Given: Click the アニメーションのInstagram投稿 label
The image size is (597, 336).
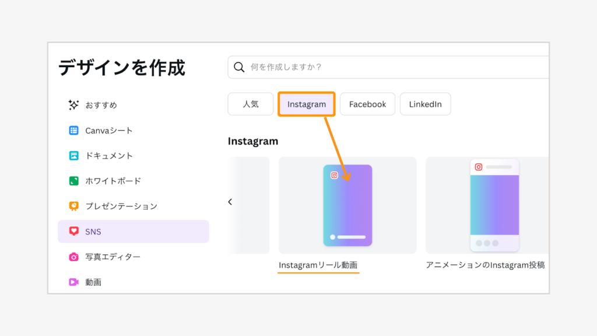Looking at the screenshot, I should 486,264.
